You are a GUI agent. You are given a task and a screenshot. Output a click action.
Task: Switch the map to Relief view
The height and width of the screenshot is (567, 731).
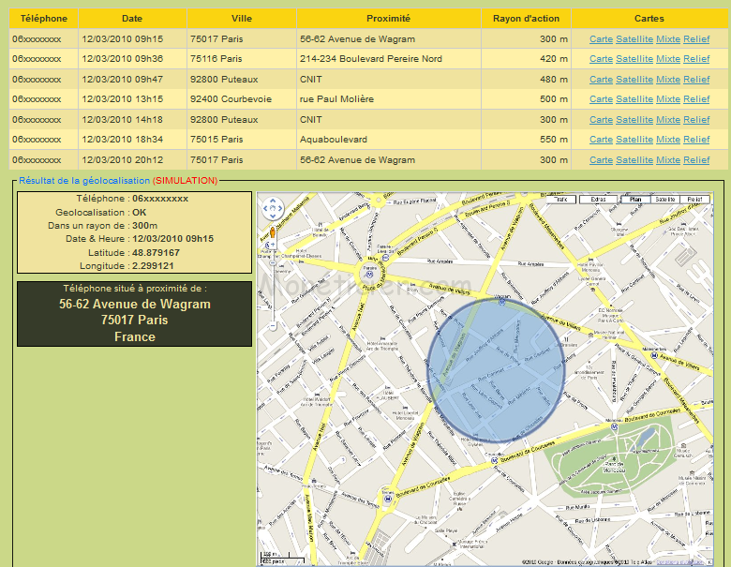694,200
